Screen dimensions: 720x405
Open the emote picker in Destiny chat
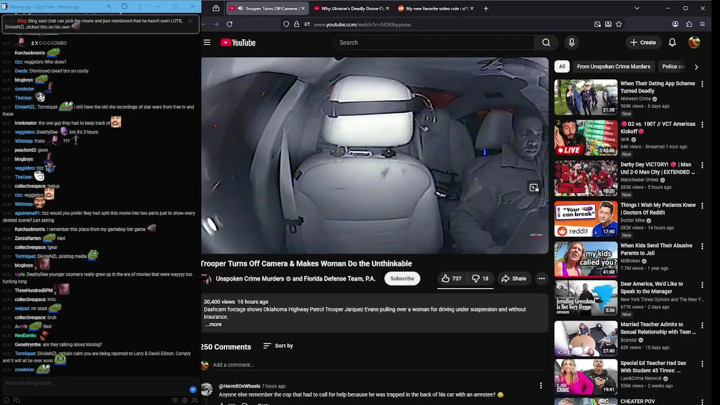(7, 400)
